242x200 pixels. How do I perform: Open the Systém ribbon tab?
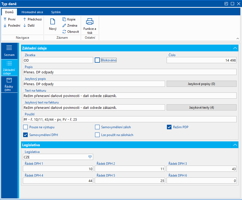click(56, 12)
